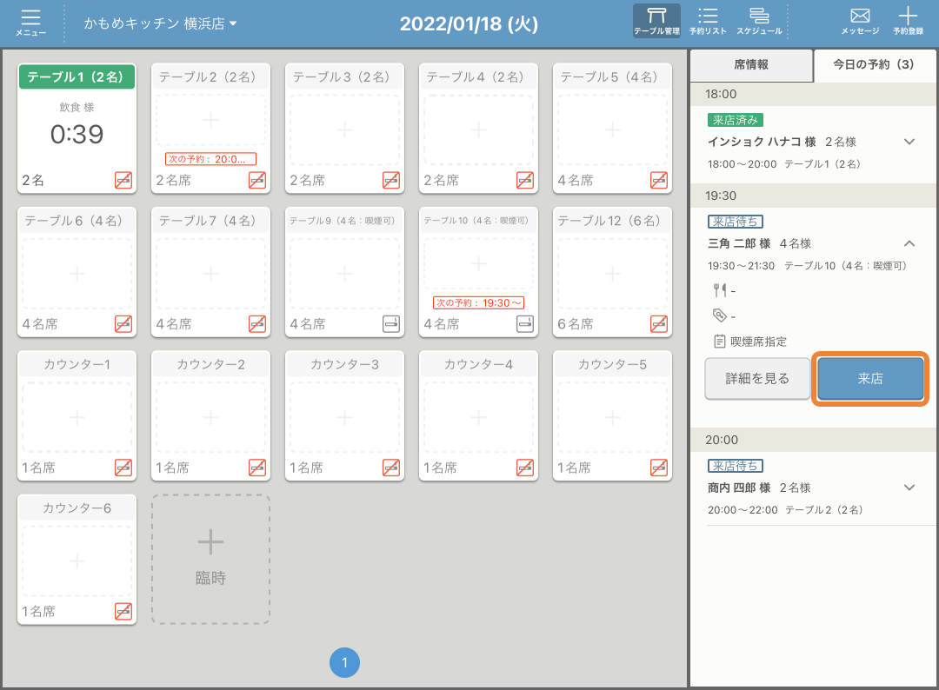Screen dimensions: 939x690
Task: Open the 予約リスト list icon
Action: point(707,21)
